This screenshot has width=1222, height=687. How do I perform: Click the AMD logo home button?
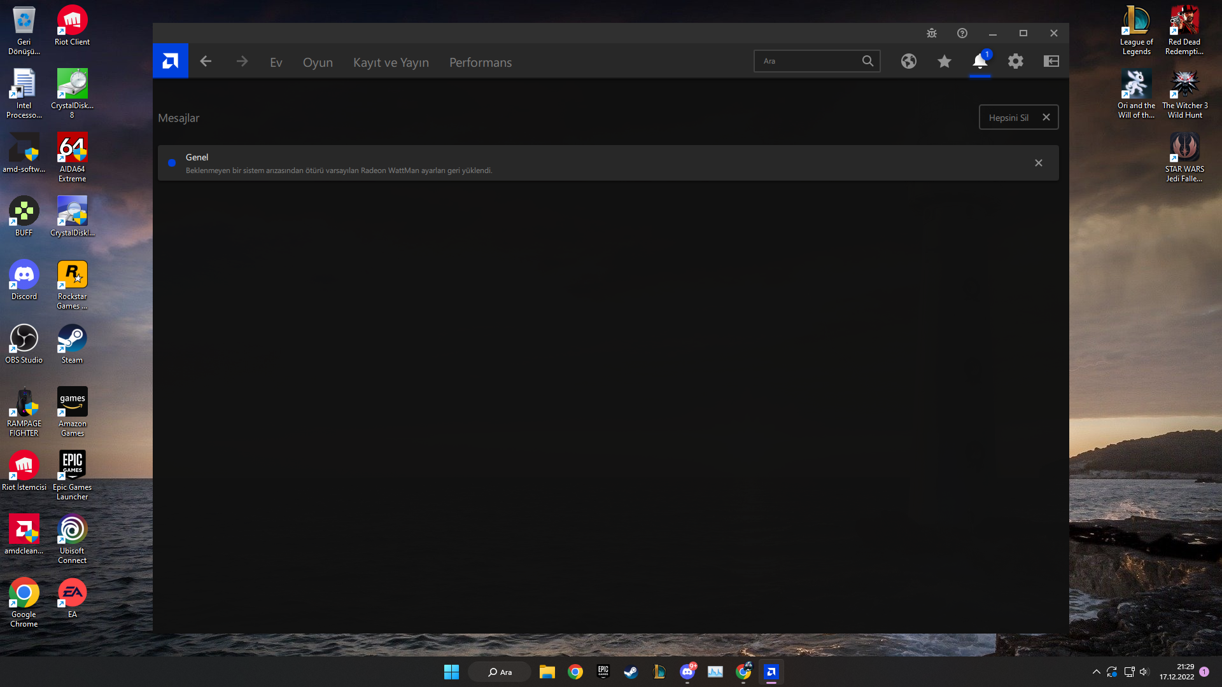pos(170,61)
